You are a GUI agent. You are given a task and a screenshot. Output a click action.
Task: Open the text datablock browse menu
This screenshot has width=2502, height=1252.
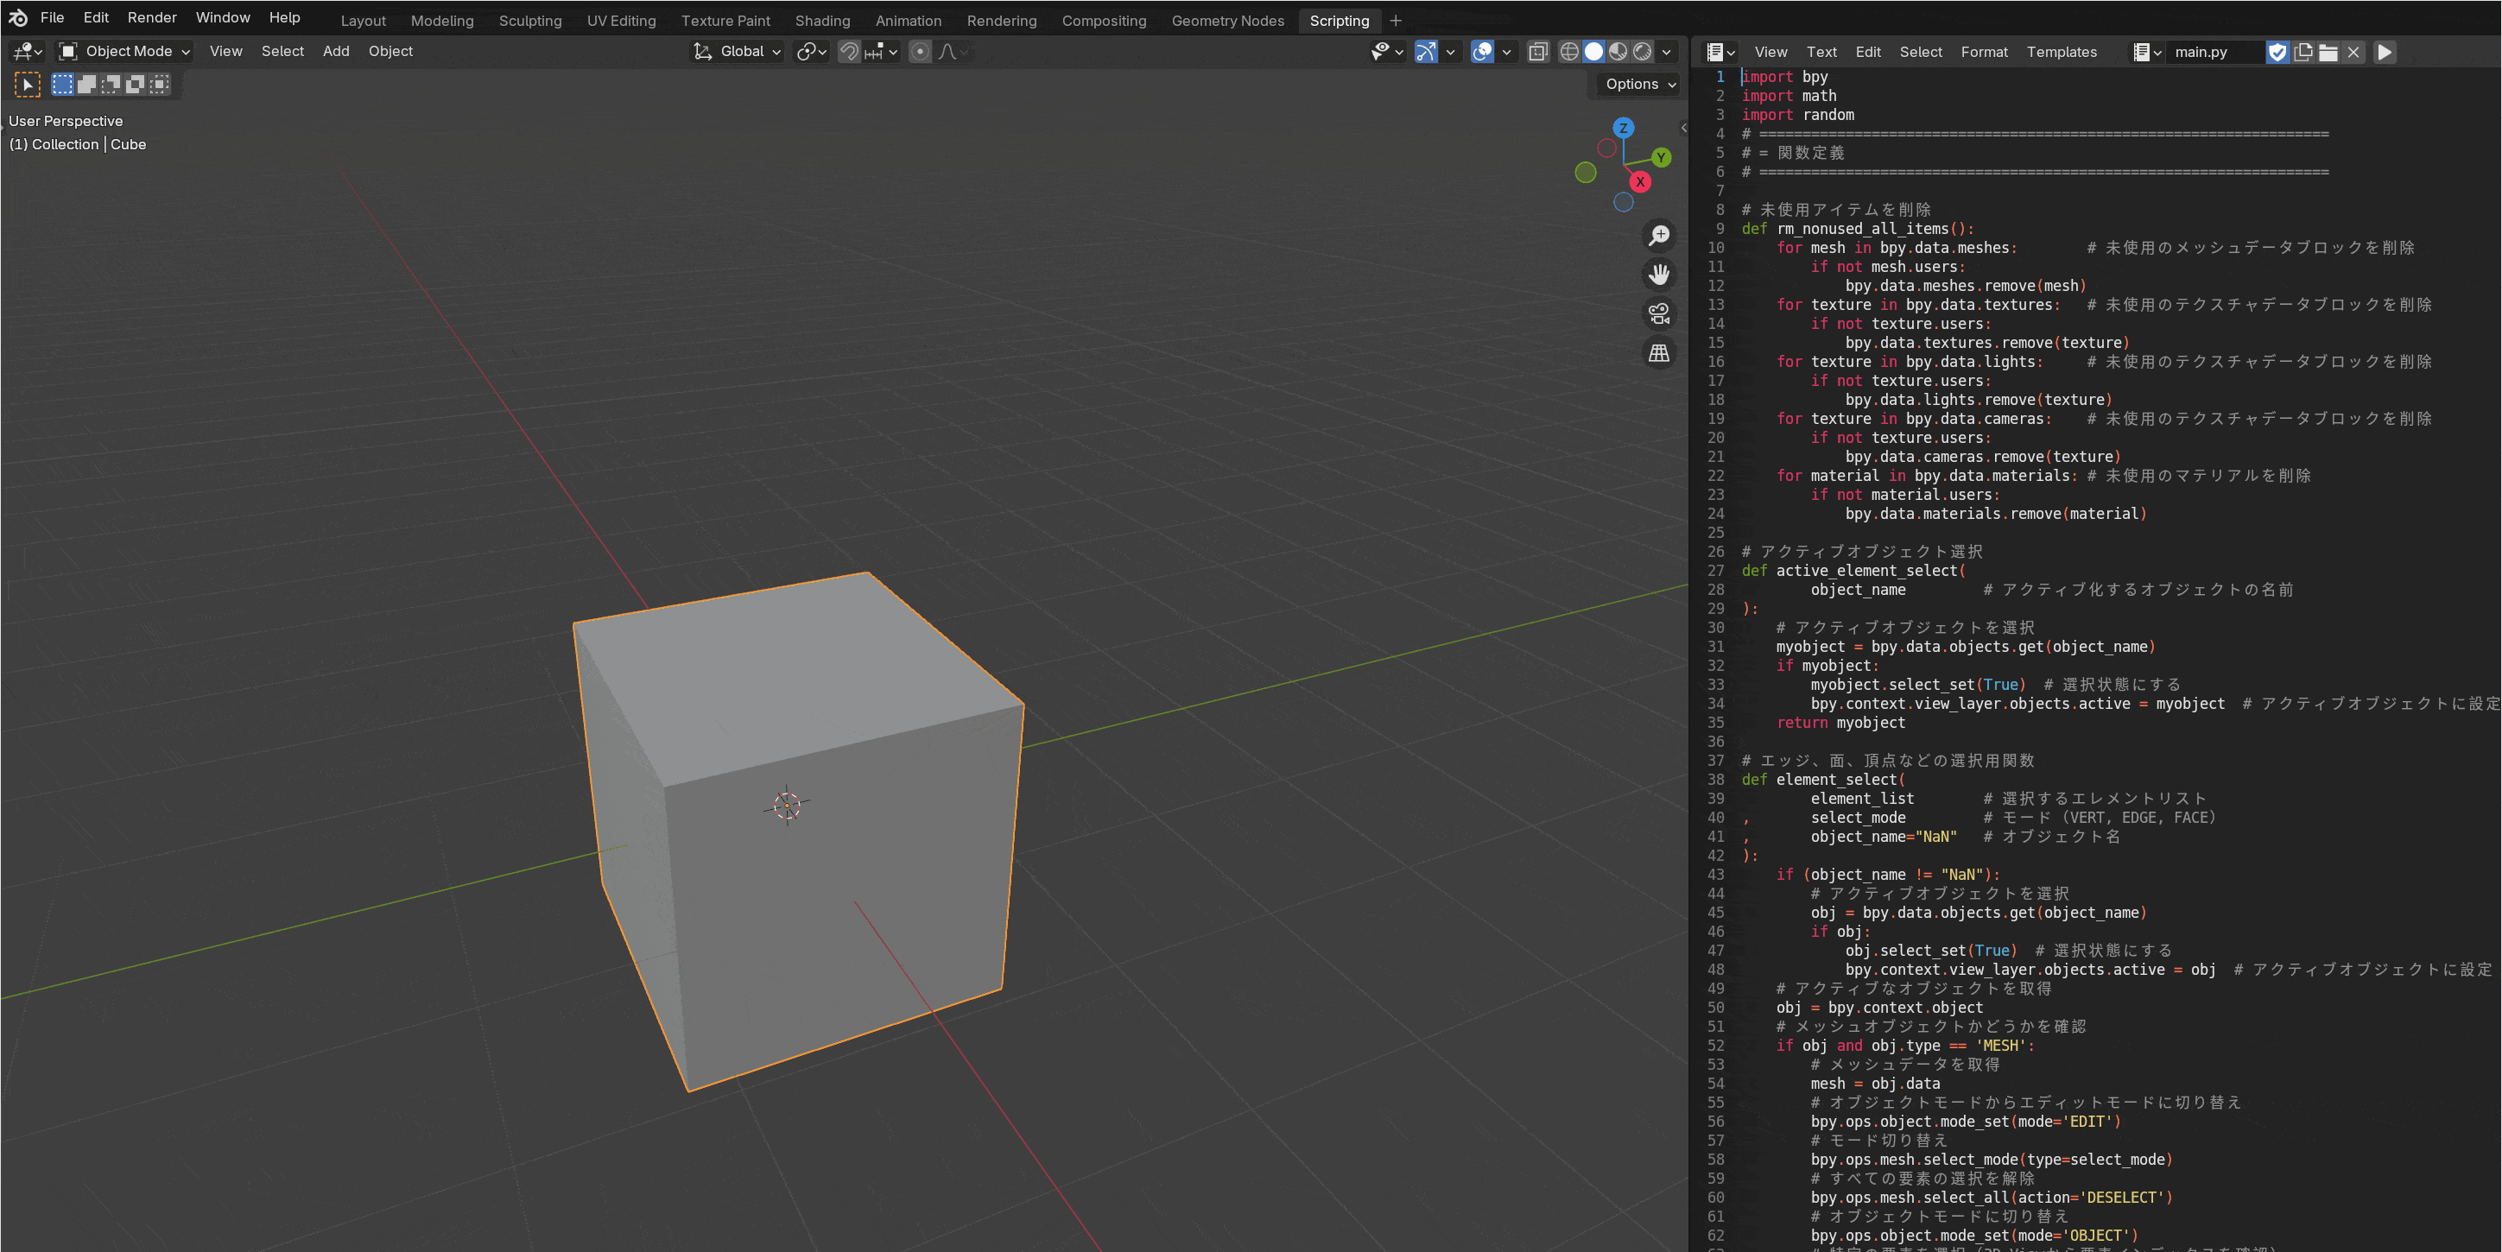(x=2146, y=53)
